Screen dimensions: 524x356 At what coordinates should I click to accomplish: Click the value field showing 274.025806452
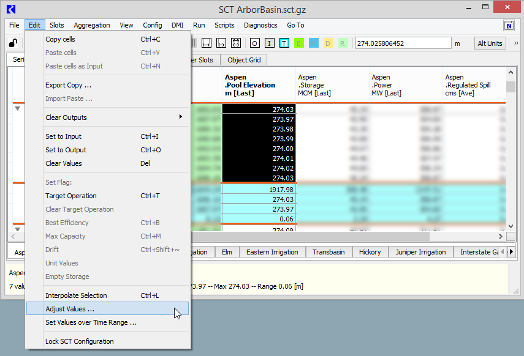(401, 43)
